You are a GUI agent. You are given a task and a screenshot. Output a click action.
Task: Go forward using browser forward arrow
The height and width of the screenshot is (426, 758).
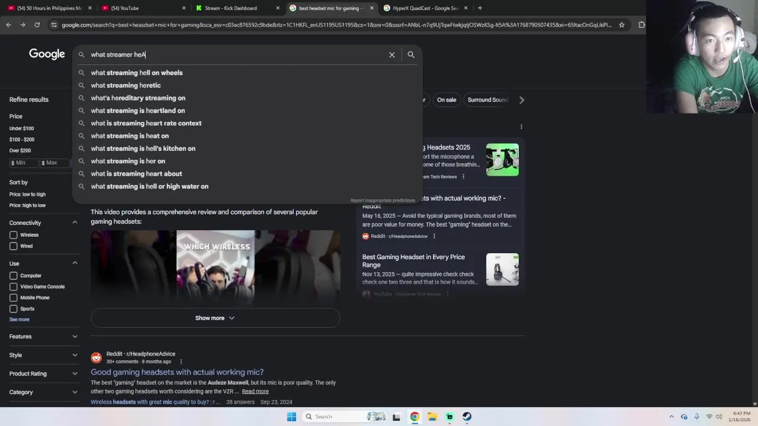pyautogui.click(x=23, y=25)
